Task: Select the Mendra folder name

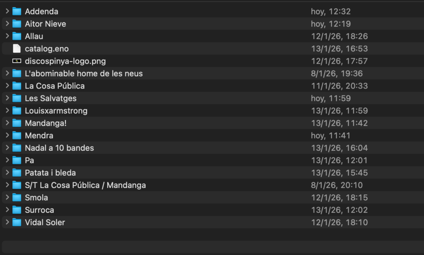Action: click(39, 136)
